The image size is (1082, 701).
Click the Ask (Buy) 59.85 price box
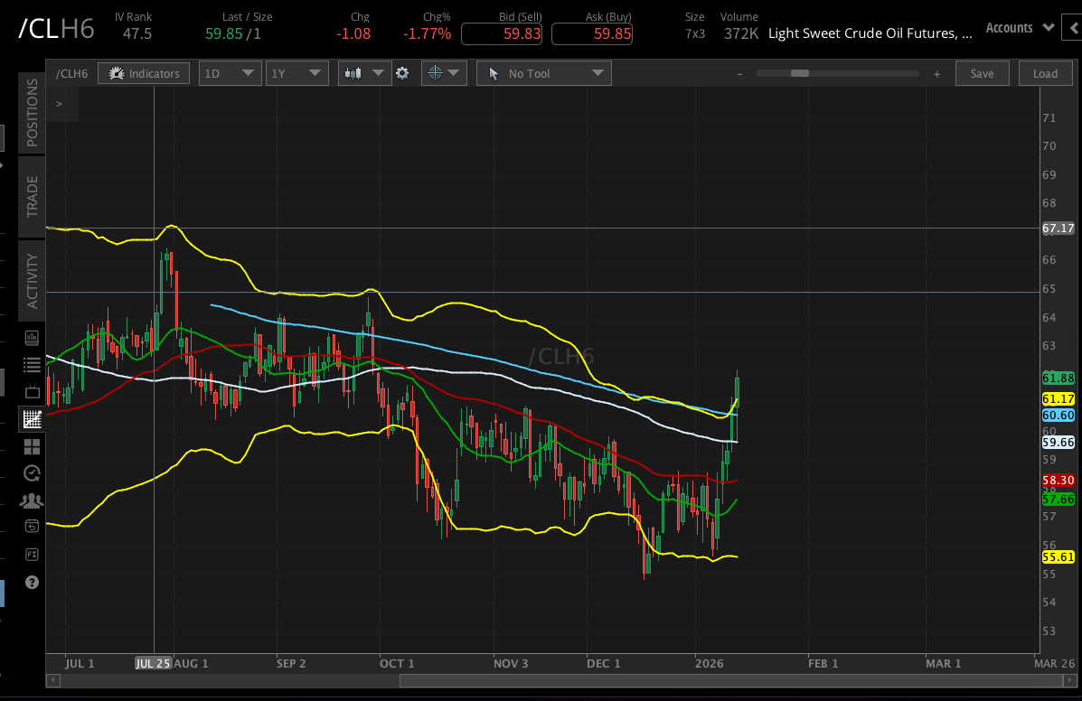tap(592, 33)
